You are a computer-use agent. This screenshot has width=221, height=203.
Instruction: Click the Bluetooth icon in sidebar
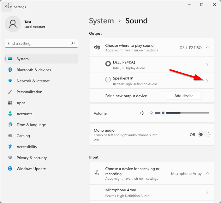click(10, 70)
